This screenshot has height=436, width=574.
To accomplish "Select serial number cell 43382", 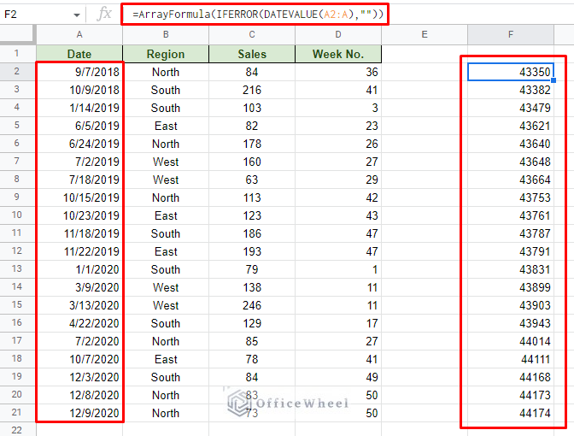I will point(511,90).
